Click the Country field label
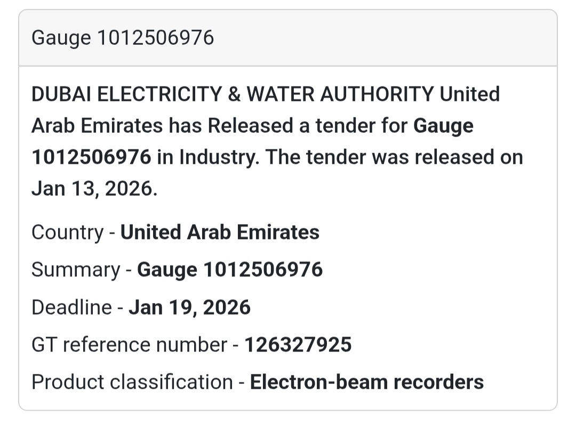Viewport: 576px width, 423px height. (x=67, y=233)
